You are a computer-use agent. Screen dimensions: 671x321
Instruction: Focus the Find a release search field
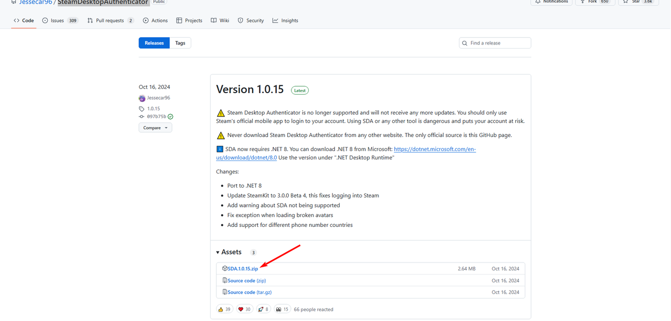pos(495,43)
